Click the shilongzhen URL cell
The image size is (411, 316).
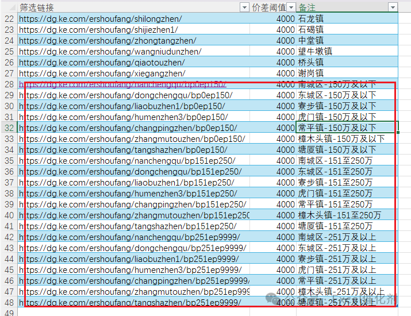click(133, 18)
